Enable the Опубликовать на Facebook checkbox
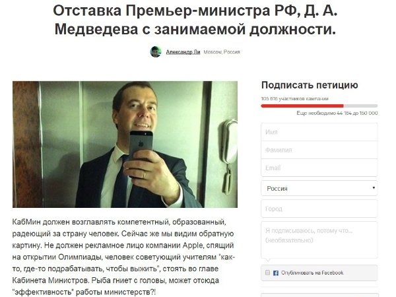 point(267,273)
